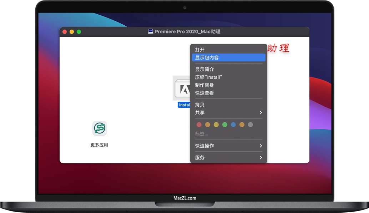Apply the gray tag swatch

click(250, 125)
